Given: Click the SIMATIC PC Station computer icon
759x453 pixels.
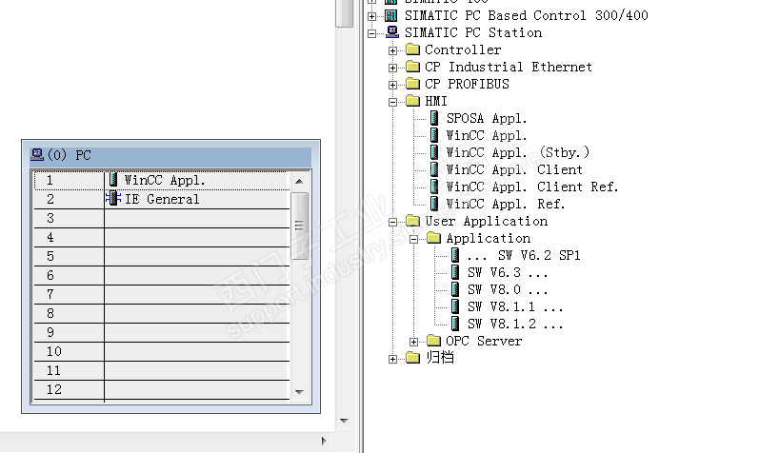Looking at the screenshot, I should pyautogui.click(x=391, y=32).
